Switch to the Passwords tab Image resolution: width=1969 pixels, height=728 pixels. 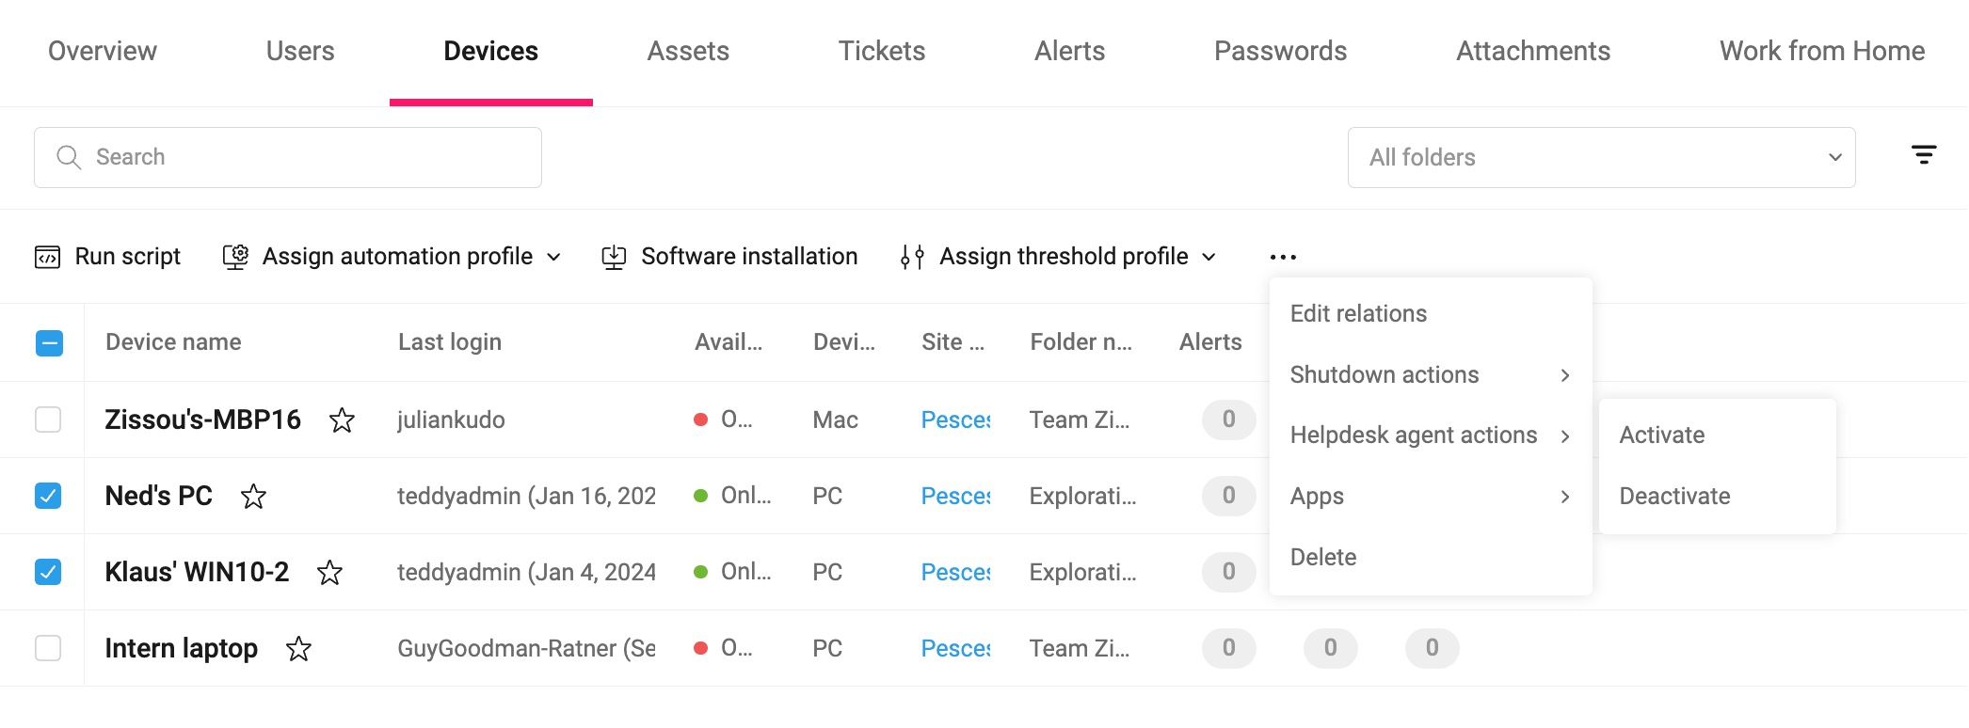point(1280,51)
